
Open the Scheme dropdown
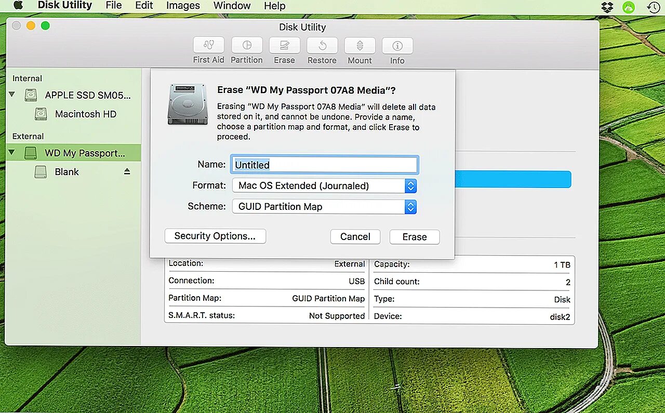coord(324,206)
